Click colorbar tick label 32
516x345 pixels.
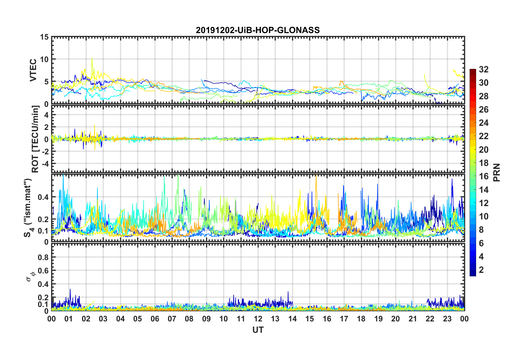coord(484,69)
